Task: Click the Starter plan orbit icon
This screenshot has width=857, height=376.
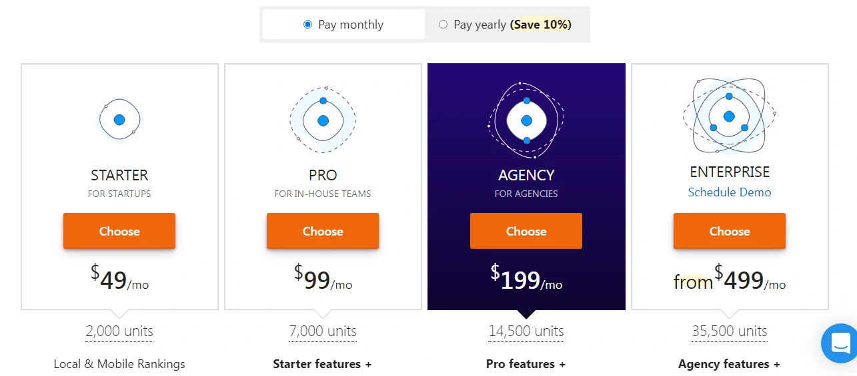Action: [119, 120]
